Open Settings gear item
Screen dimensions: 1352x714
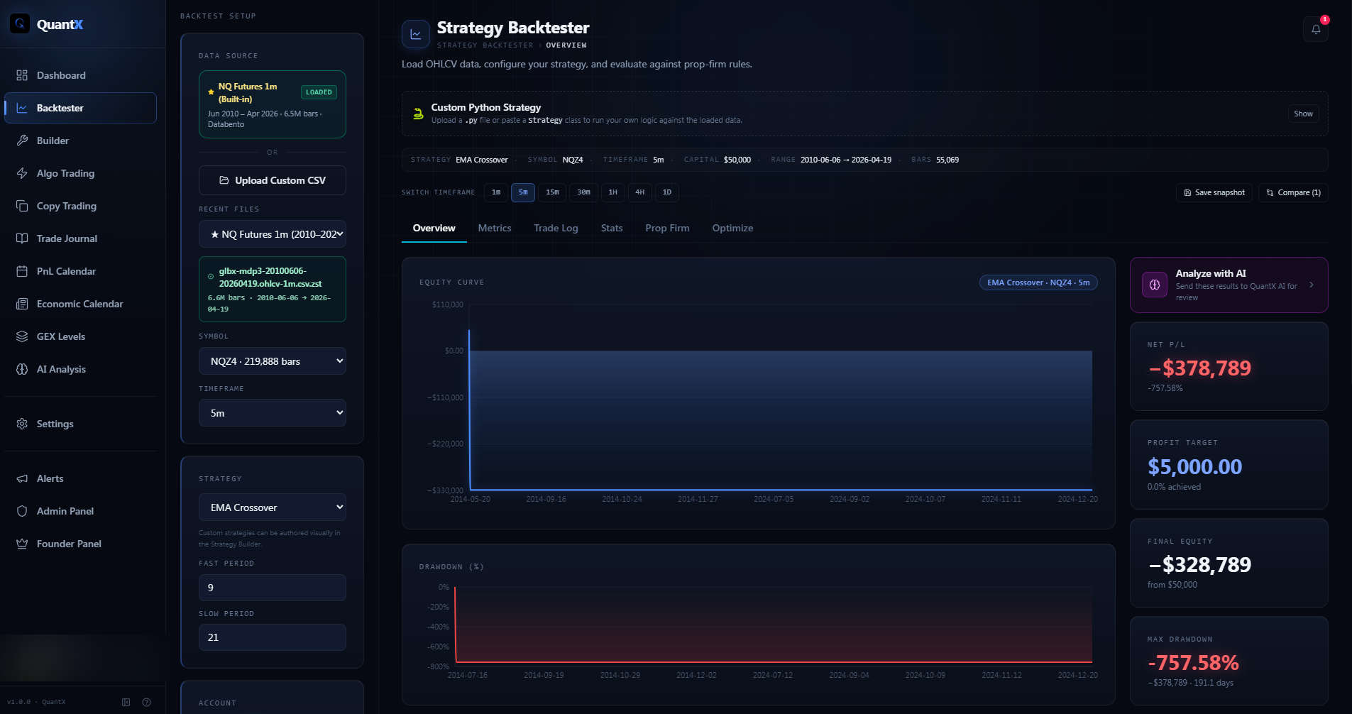[x=80, y=424]
